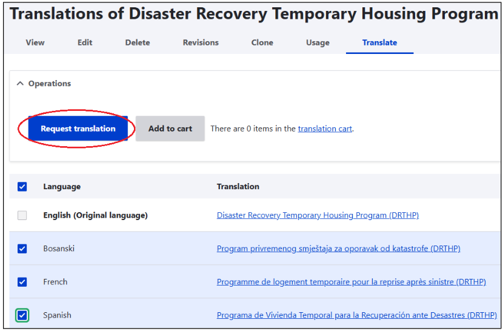Uncheck the Bosanski checkbox
The image size is (503, 331).
(x=22, y=249)
